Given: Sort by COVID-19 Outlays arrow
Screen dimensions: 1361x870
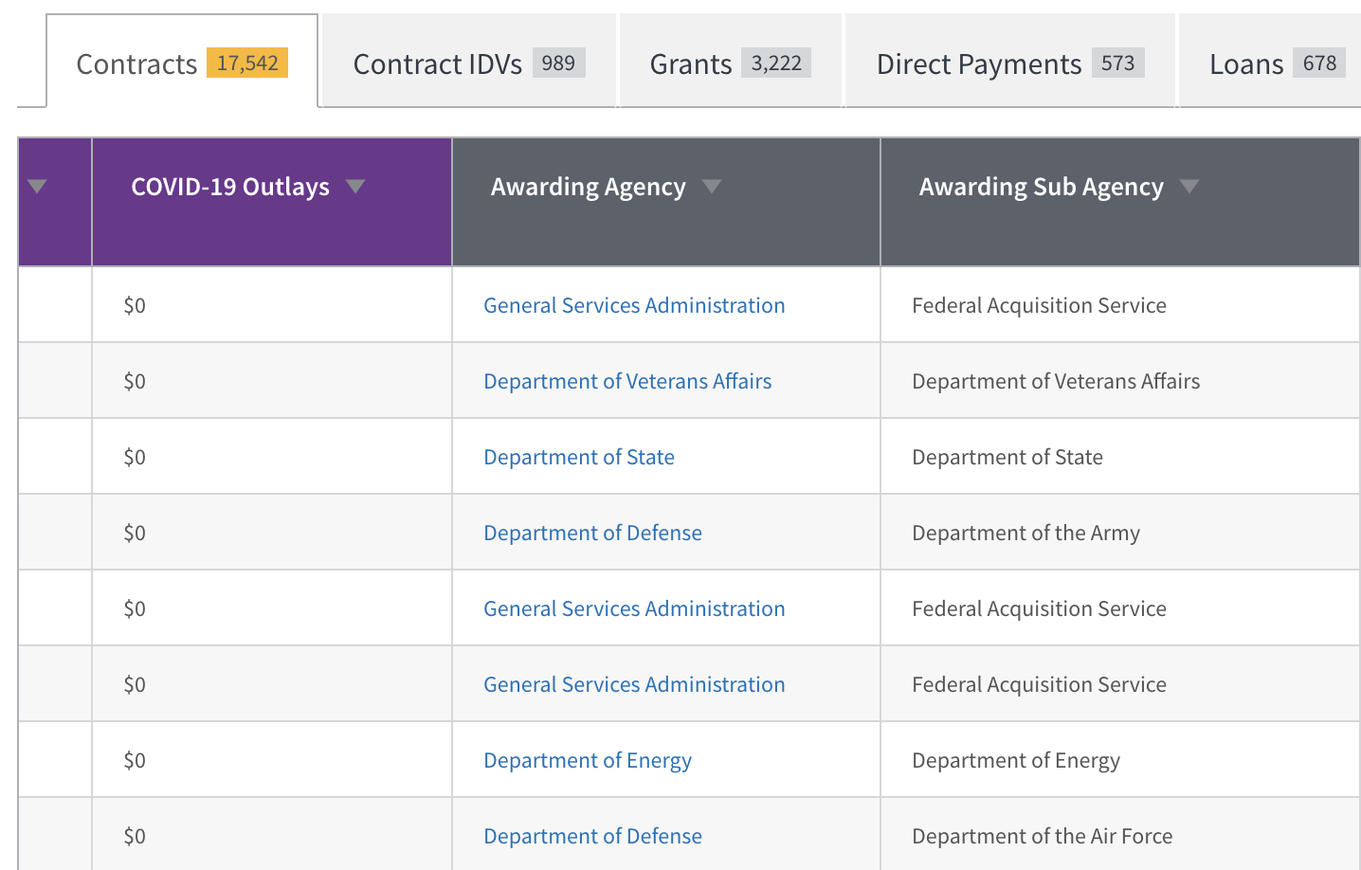Looking at the screenshot, I should (x=355, y=186).
